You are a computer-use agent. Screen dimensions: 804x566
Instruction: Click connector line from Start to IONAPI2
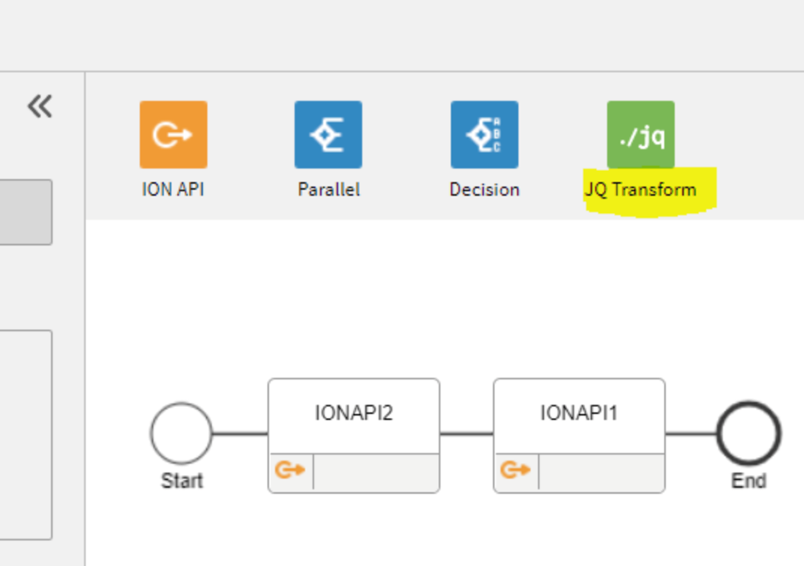240,434
